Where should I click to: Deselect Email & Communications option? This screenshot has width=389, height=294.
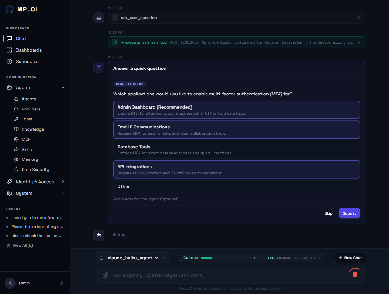coord(237,130)
